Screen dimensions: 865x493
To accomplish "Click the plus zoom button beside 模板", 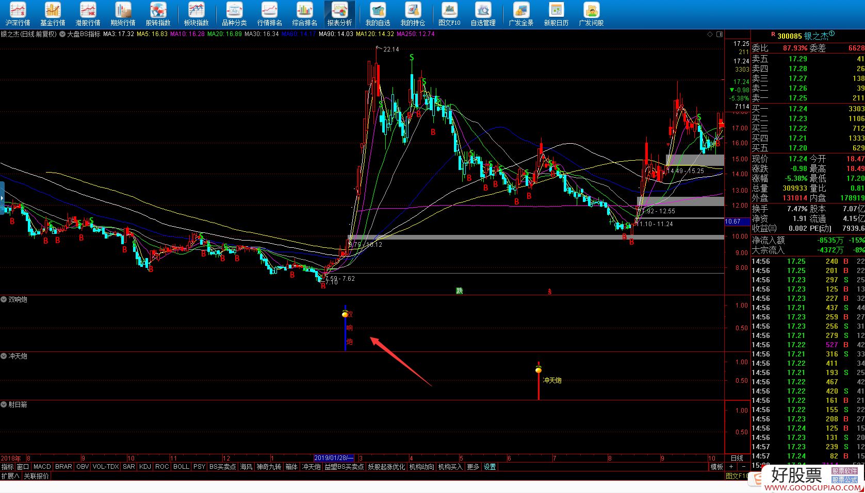I will (731, 467).
